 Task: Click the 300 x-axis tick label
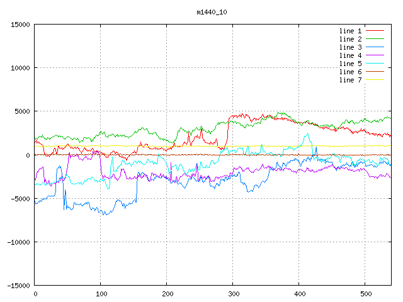pos(232,293)
